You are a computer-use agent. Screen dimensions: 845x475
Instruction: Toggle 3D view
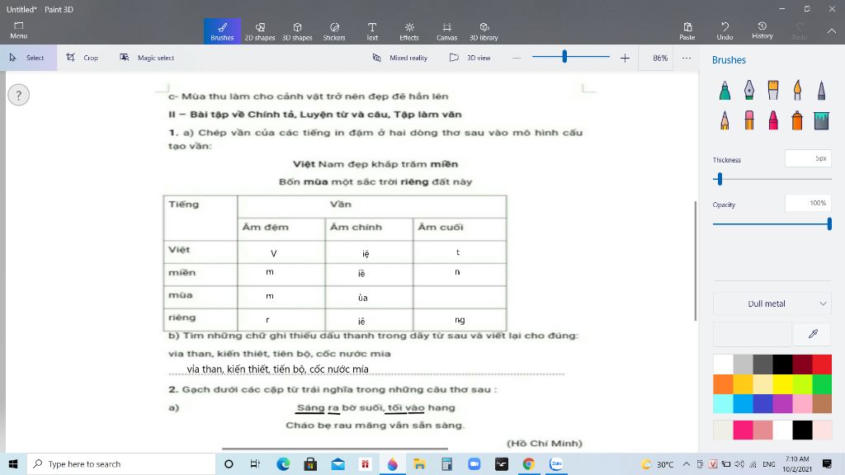point(470,58)
